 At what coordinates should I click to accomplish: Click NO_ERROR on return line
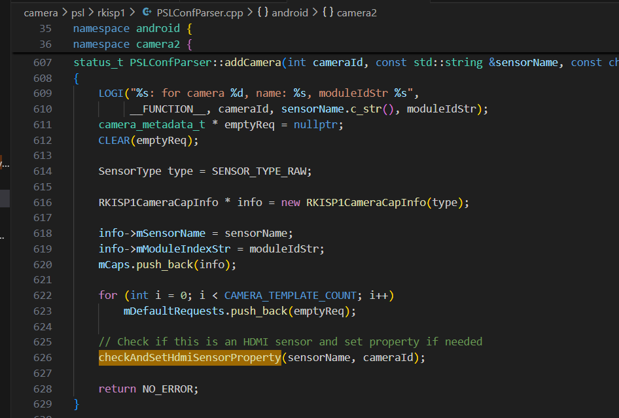click(168, 389)
